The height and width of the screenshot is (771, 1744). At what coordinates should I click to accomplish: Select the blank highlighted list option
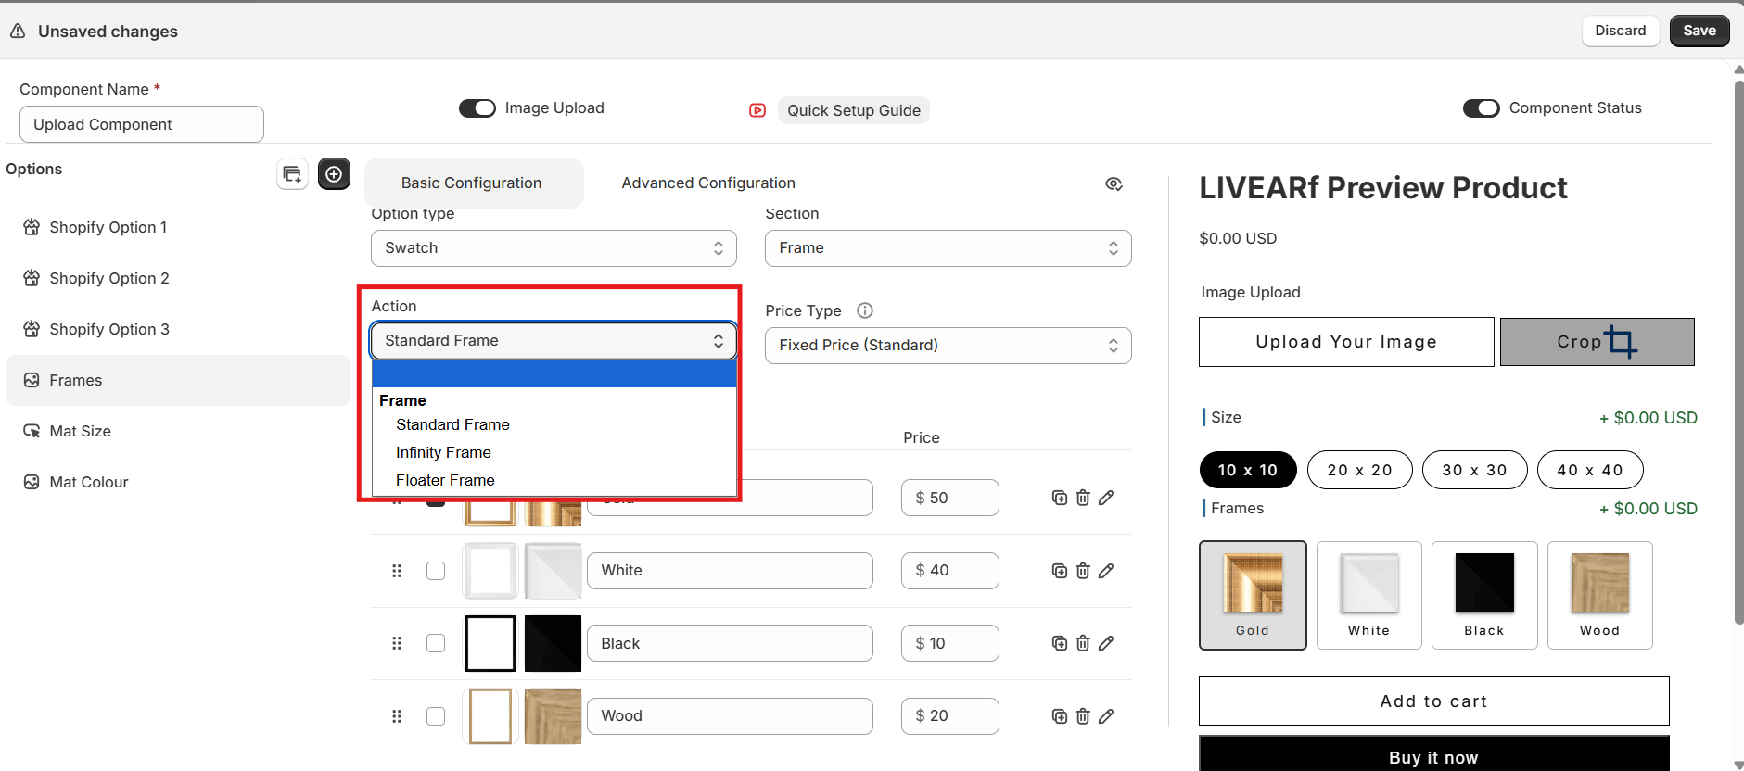(x=554, y=373)
